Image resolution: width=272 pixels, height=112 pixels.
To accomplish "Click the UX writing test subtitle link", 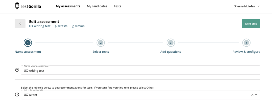I will [x=40, y=26].
